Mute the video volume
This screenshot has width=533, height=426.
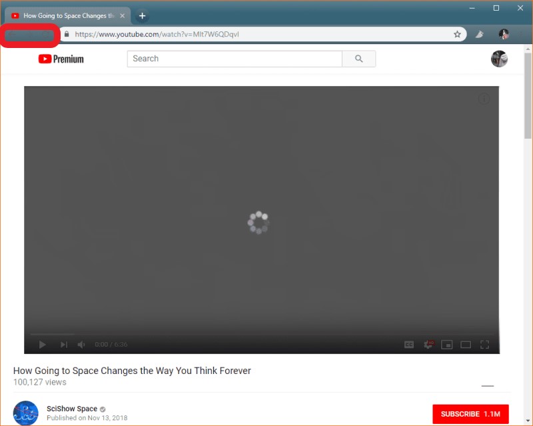coord(81,345)
